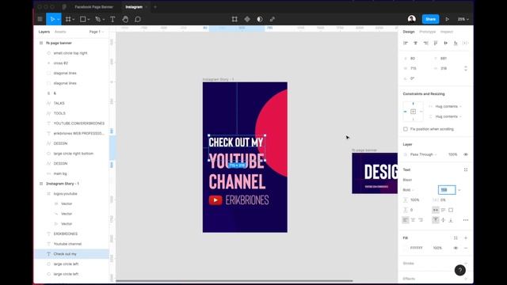Select the Comment tool
Screen dimensions: 507x285
point(138,19)
